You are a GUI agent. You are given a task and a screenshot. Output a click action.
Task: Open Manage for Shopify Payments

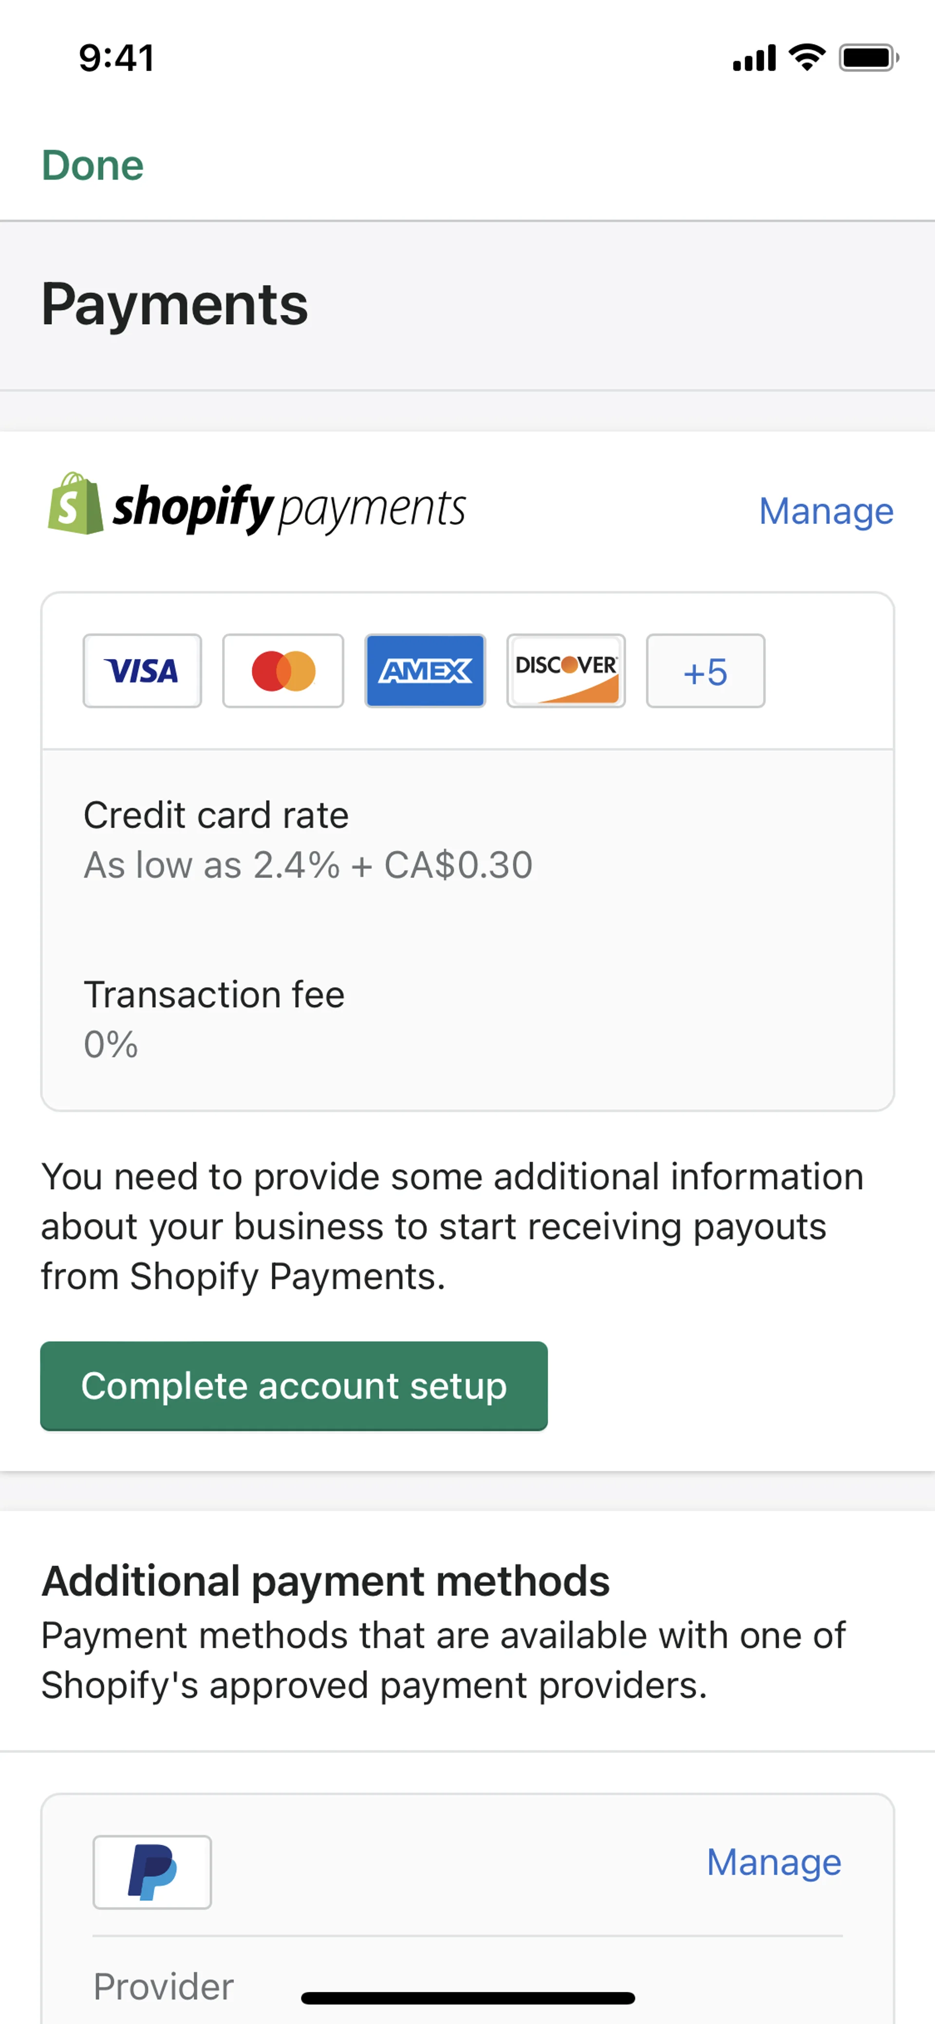tap(825, 512)
